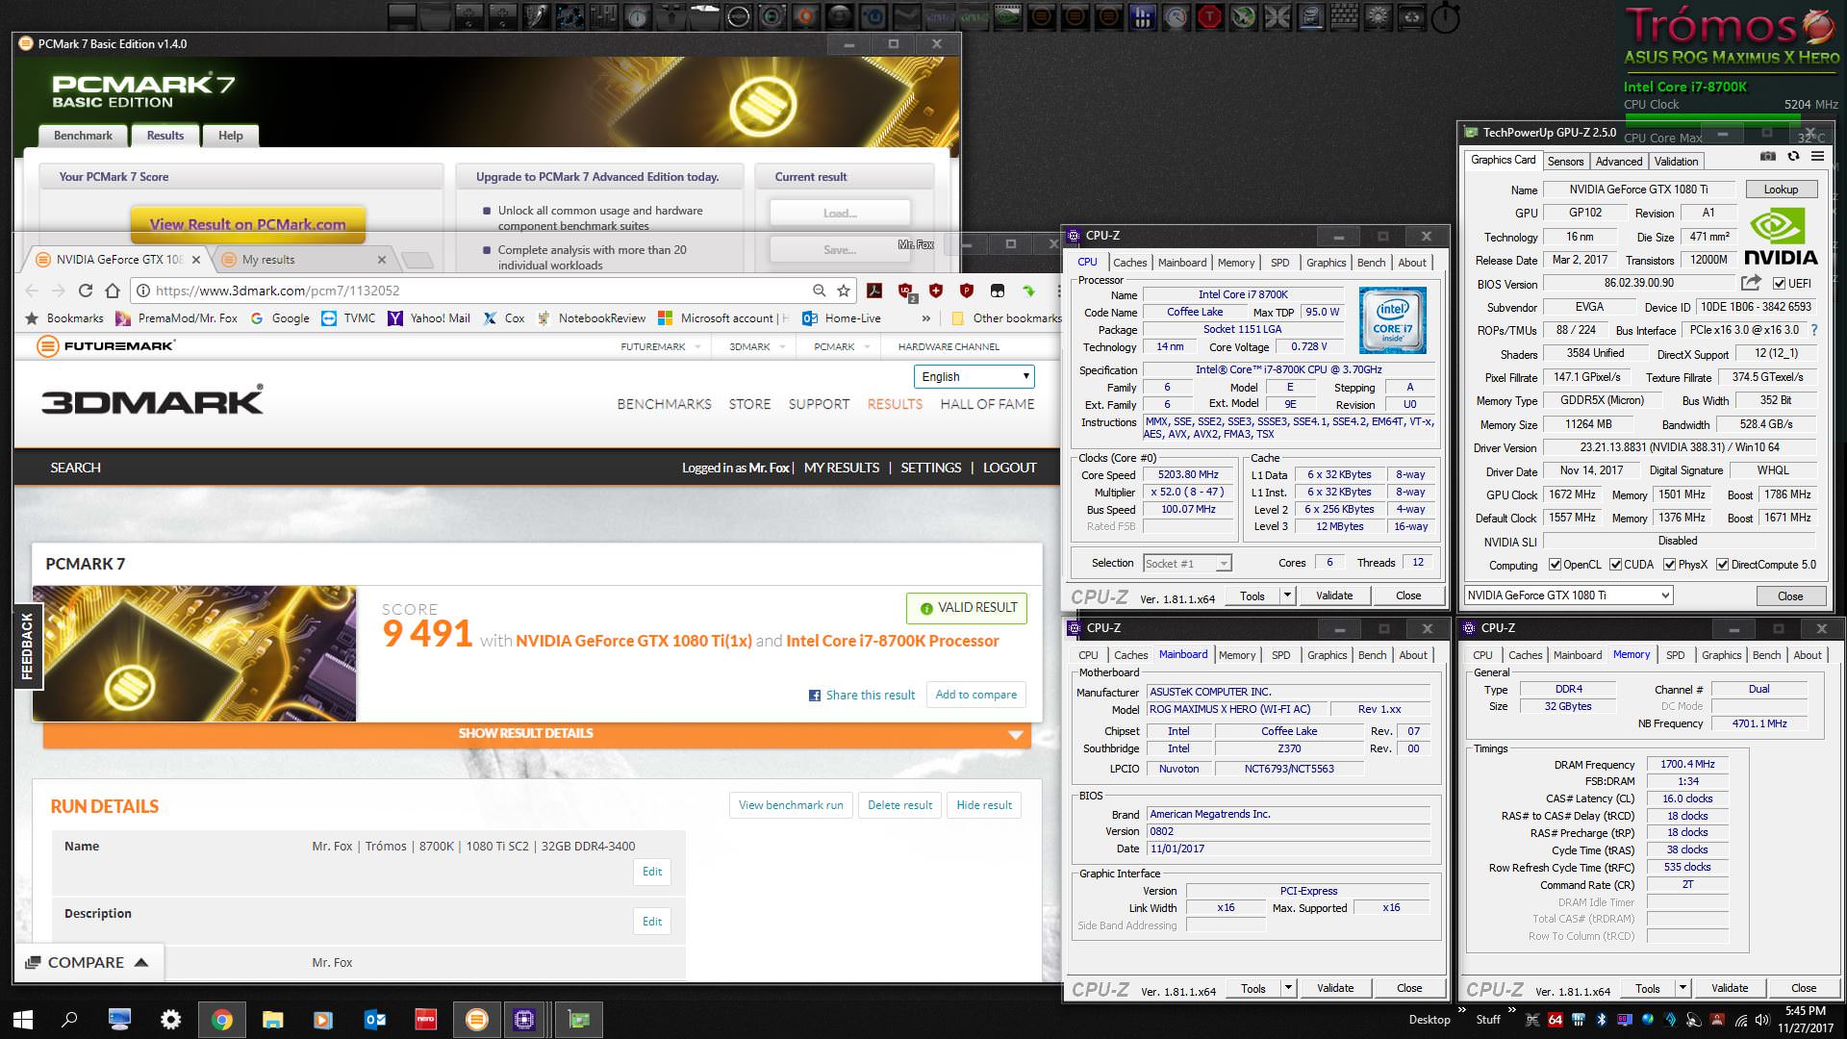The width and height of the screenshot is (1847, 1039).
Task: Open Windows Start menu
Action: click(23, 1020)
